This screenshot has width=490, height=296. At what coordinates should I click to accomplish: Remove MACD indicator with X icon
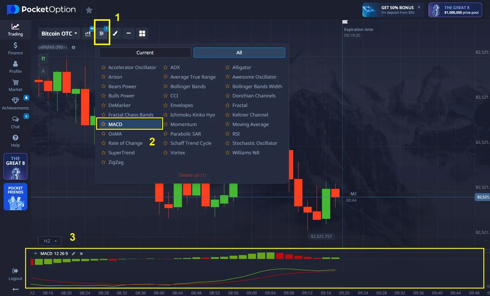(81, 254)
